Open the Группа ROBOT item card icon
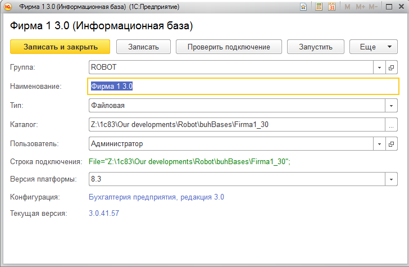Screen dimensions: 409x267 tap(391, 67)
